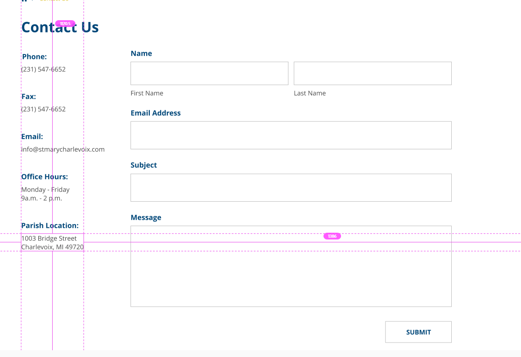Open the info@stmarycharlevoix.com email link

pos(63,149)
